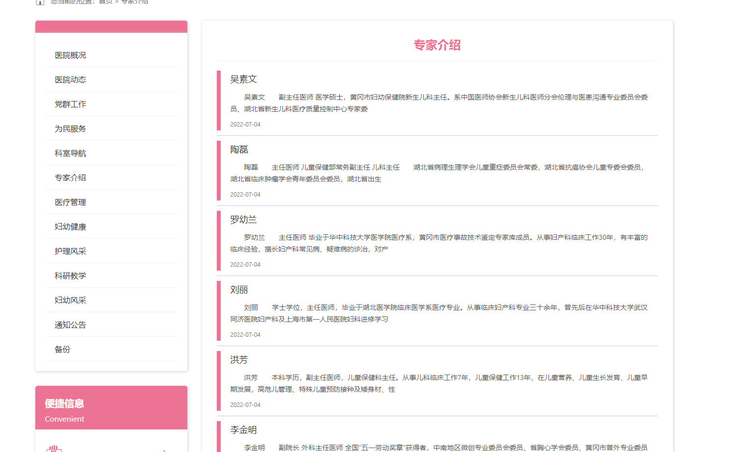Viewport: 749px width, 452px height.
Task: Open the 为民服务 sidebar entry
Action: [x=70, y=129]
